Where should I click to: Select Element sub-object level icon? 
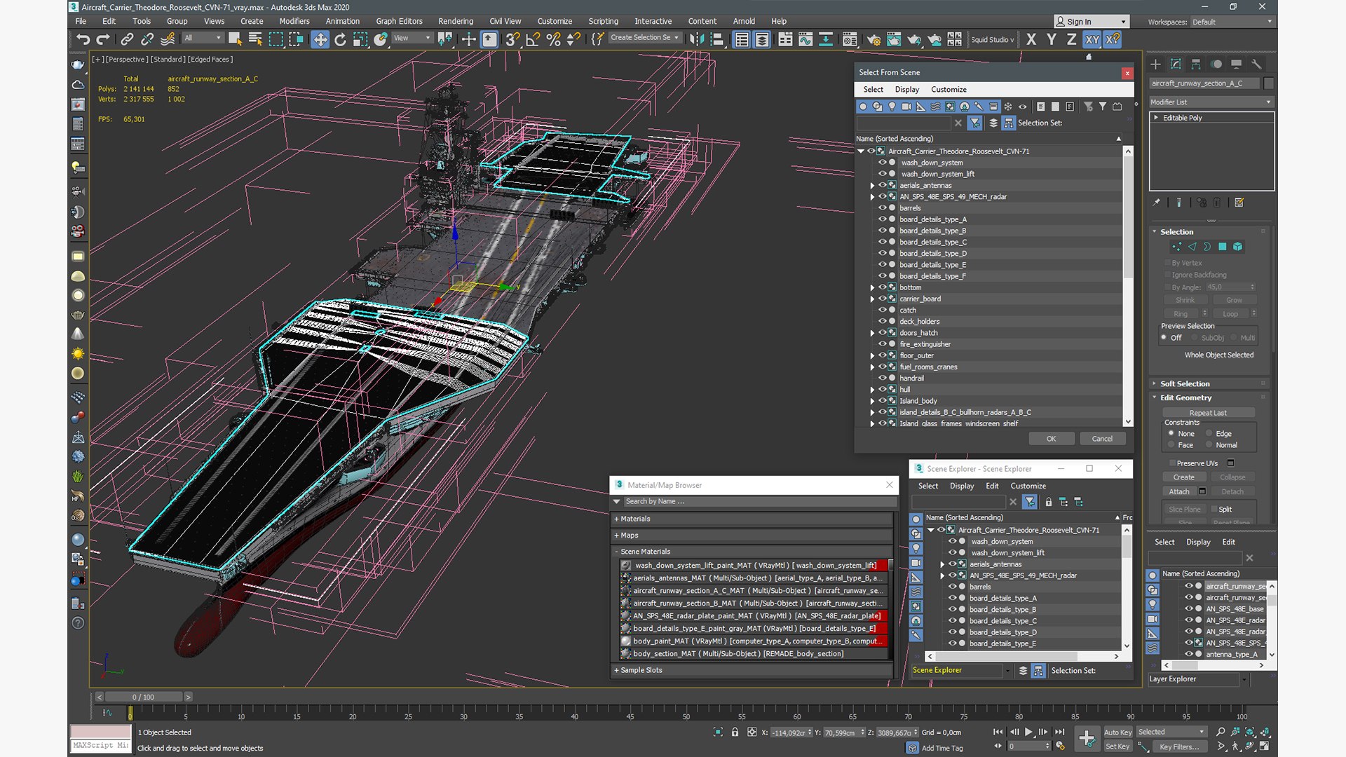pyautogui.click(x=1237, y=247)
